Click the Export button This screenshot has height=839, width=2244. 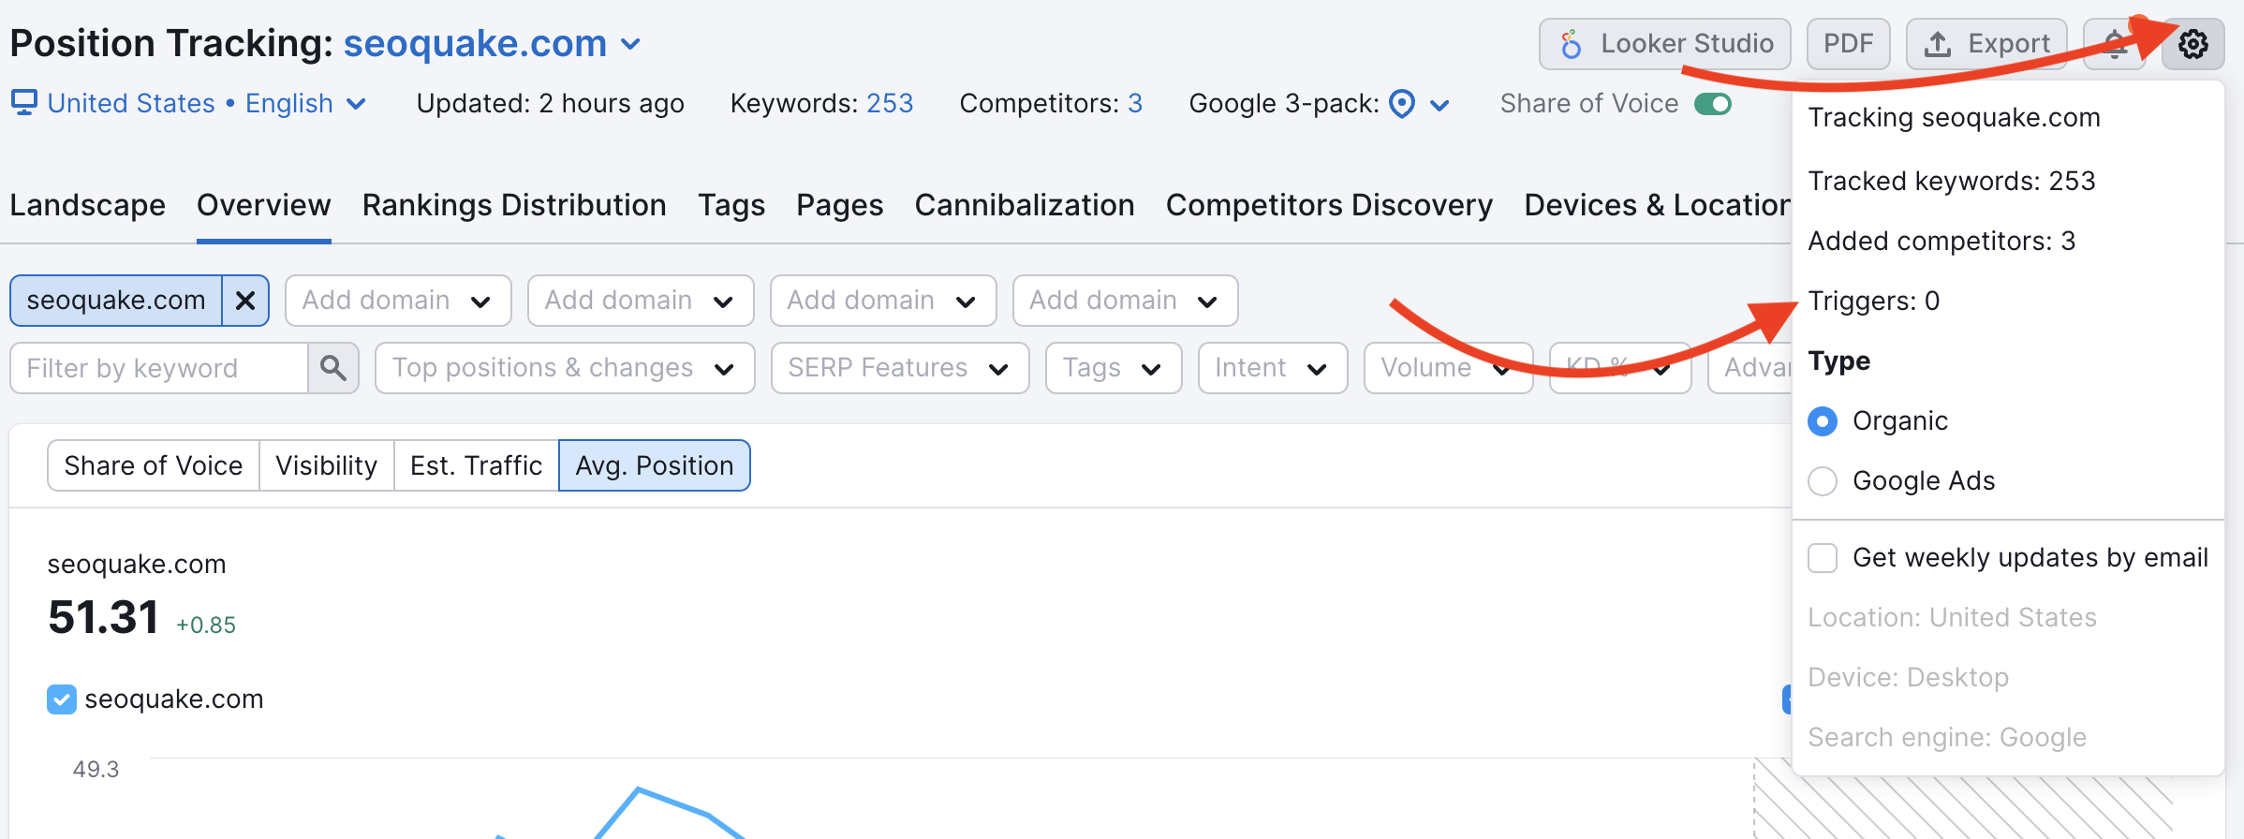click(1986, 44)
